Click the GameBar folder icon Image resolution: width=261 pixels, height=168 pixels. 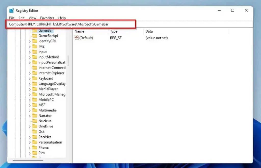point(35,30)
